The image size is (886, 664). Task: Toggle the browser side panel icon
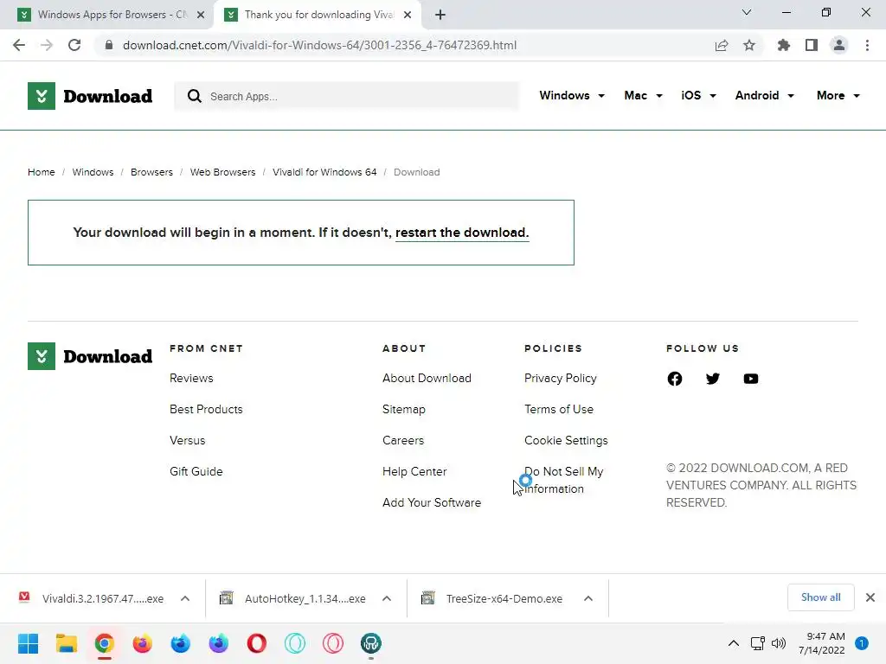click(812, 45)
